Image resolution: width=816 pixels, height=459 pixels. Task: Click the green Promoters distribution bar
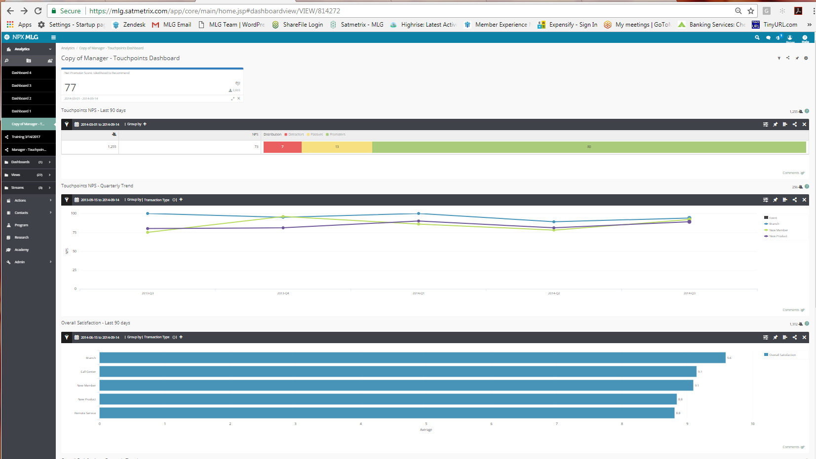588,147
